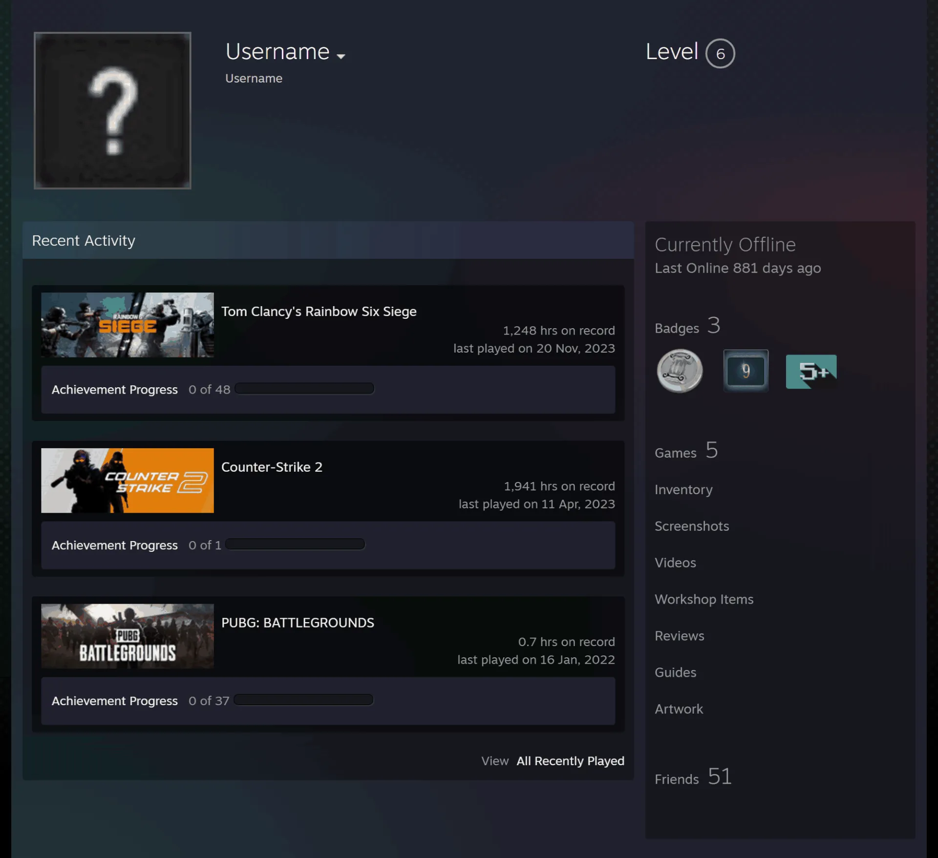Image resolution: width=938 pixels, height=858 pixels.
Task: Click the PUBG Battlegrounds banner image
Action: click(128, 636)
